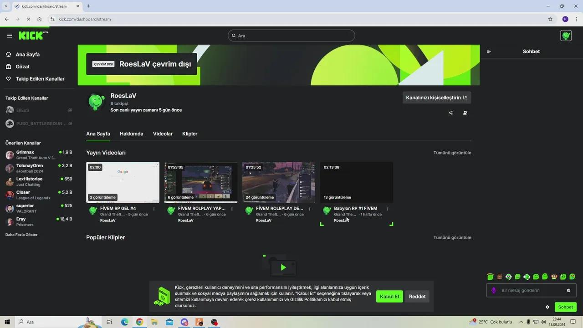583x328 pixels.
Task: Open the Chrome profile button
Action: (565, 19)
